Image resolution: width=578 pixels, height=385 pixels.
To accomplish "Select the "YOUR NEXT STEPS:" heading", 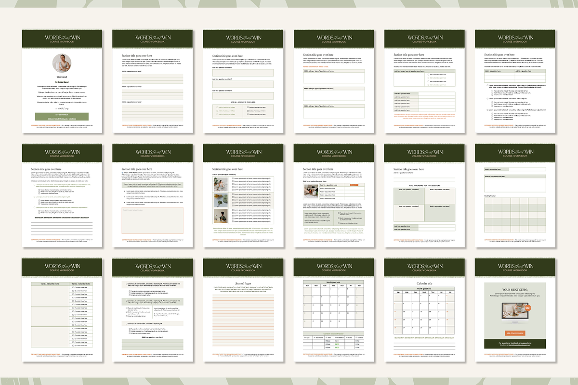I will [x=514, y=290].
